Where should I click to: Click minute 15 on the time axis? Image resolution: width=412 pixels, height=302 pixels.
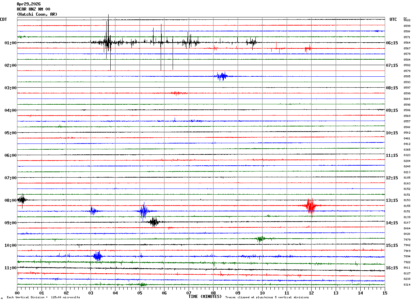tap(385, 293)
